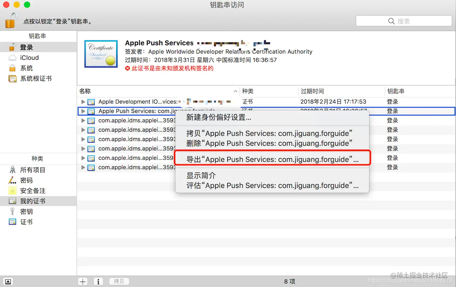This screenshot has height=287, width=456.
Task: Show 所有项目 category
Action: (x=38, y=170)
